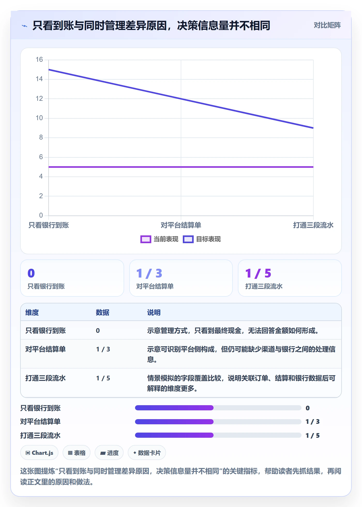Select the 1 / 3 stat card
The image size is (362, 507).
[181, 278]
